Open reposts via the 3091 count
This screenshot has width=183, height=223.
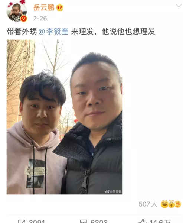37,221
